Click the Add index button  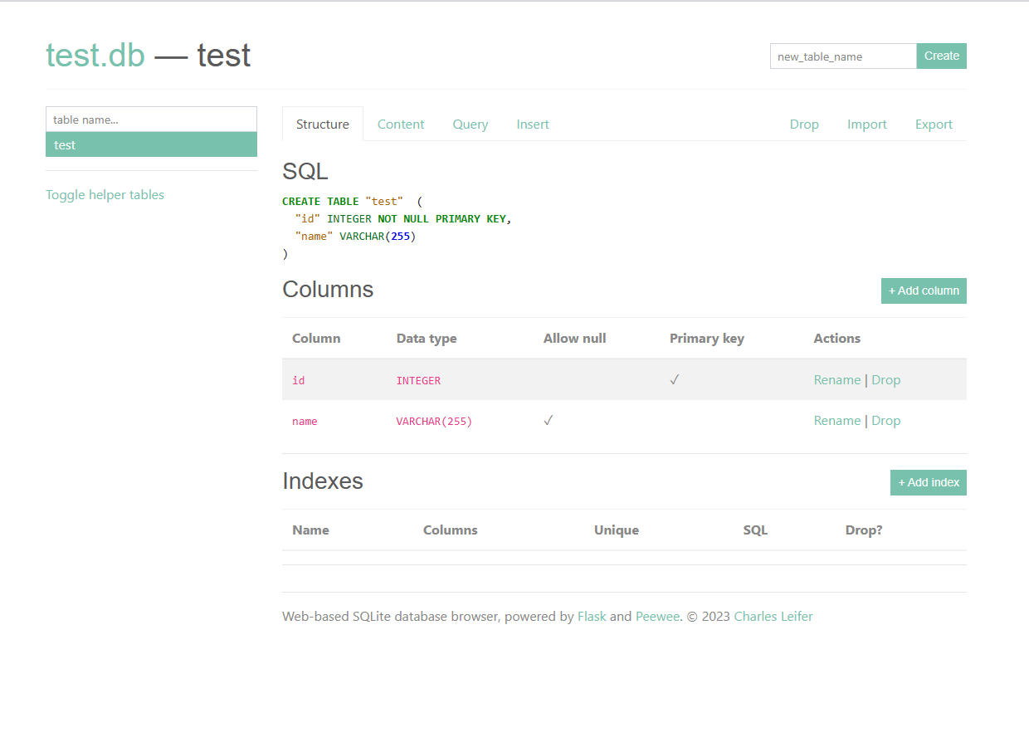coord(928,482)
